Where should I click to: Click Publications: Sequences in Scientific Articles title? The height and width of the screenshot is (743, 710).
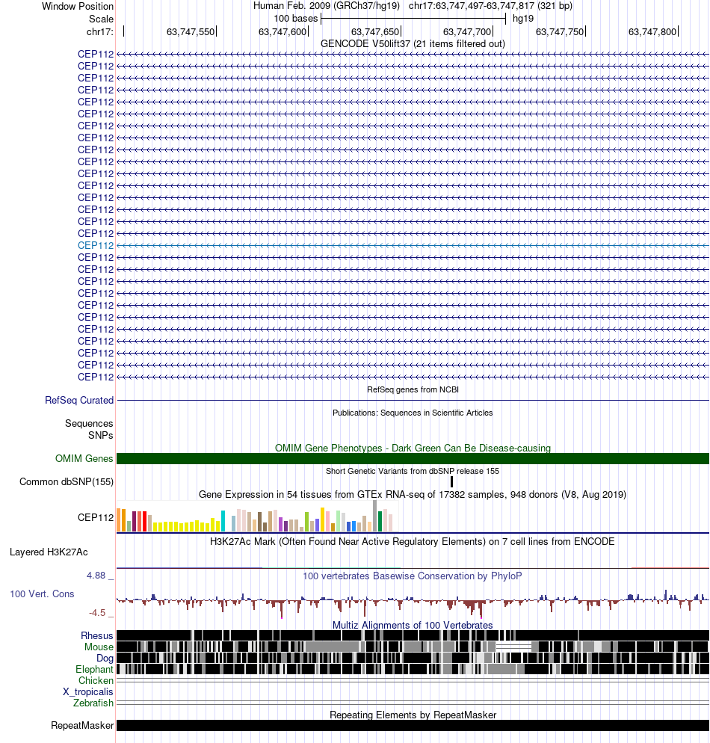click(x=413, y=413)
